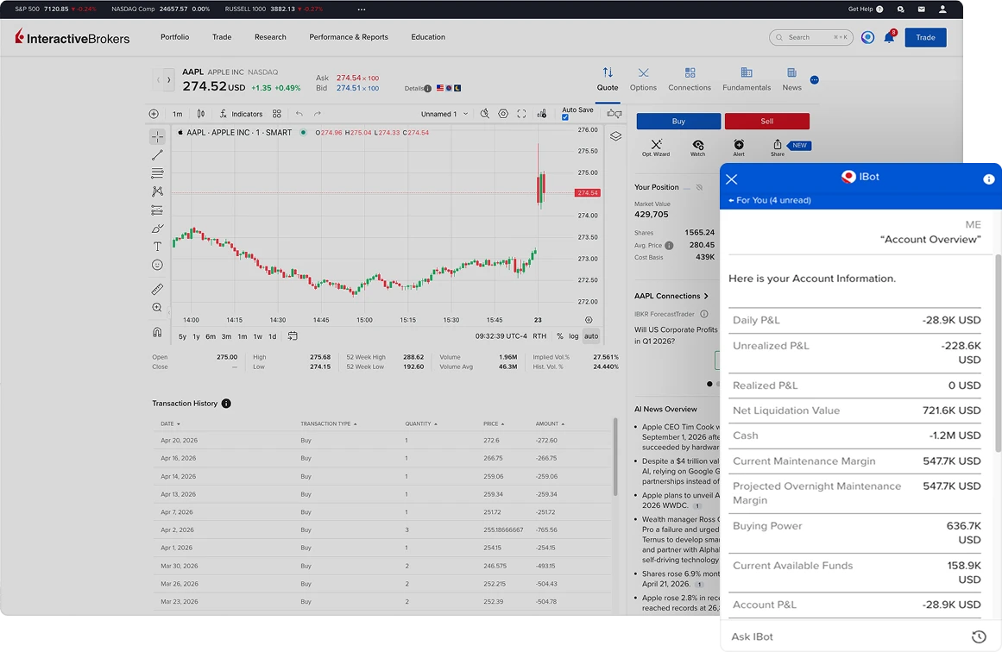This screenshot has height=652, width=1002.
Task: Create an Alert for AAPL
Action: (739, 147)
